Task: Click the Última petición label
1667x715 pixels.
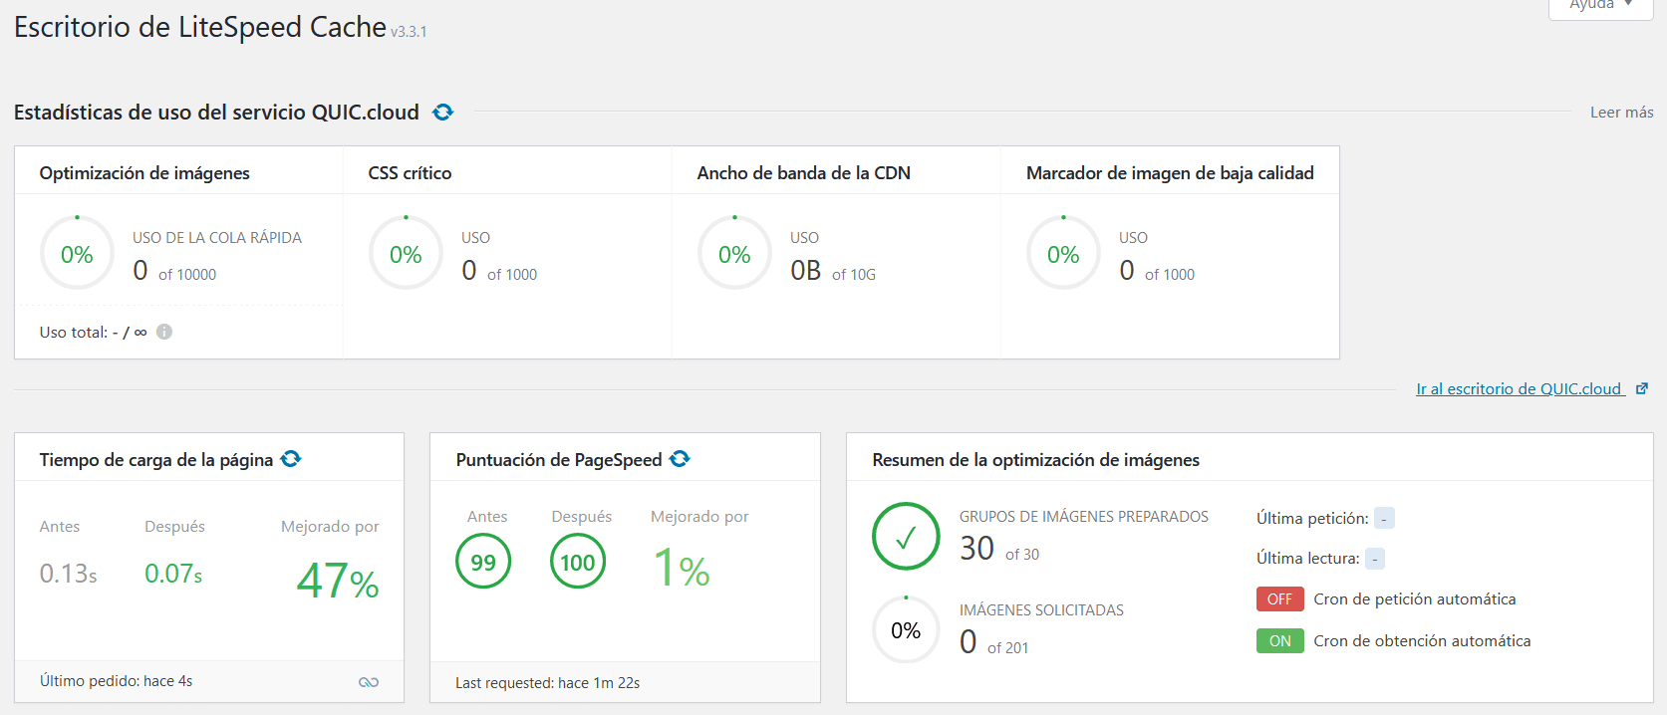Action: [x=1312, y=518]
